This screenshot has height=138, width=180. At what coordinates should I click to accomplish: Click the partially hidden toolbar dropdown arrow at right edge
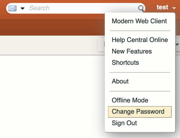[x=178, y=45]
